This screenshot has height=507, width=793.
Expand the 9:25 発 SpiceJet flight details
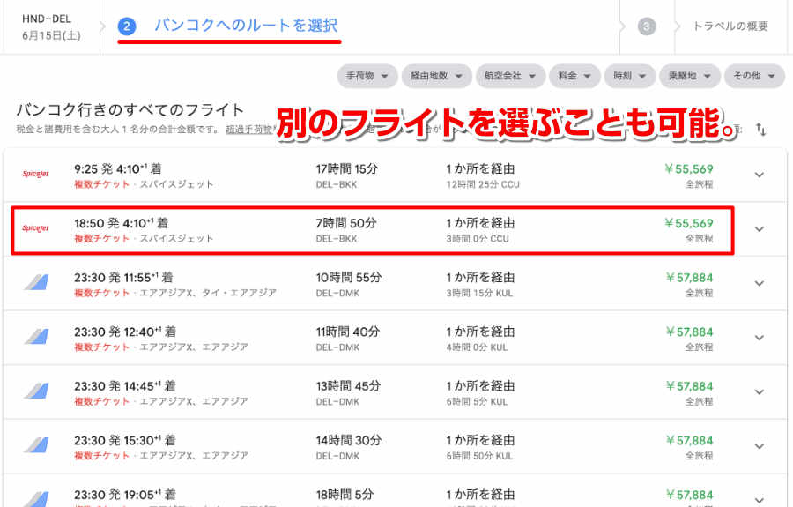[x=760, y=175]
